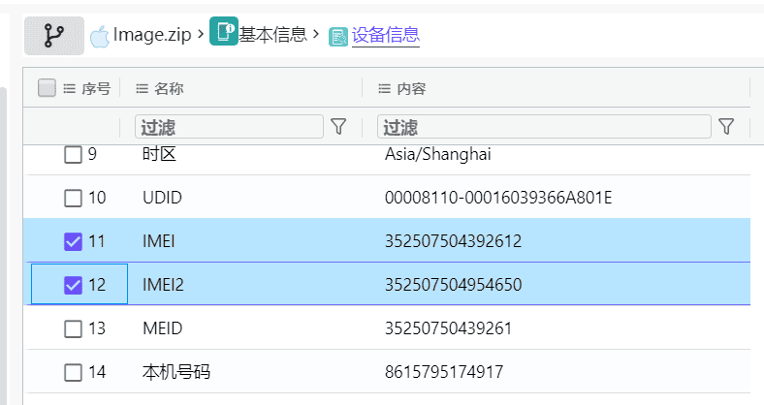
Task: Select the IMEI2 value 352507504954650
Action: tap(453, 284)
